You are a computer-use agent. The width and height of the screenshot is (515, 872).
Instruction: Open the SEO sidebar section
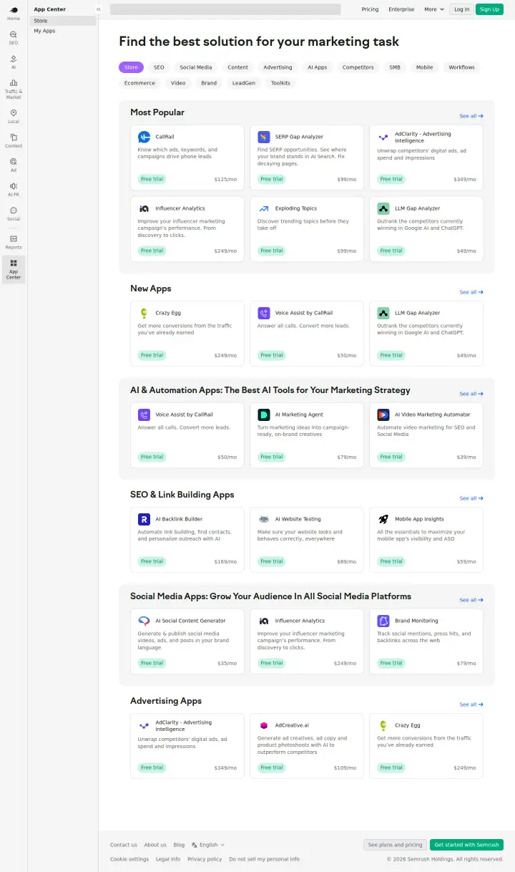pos(14,37)
